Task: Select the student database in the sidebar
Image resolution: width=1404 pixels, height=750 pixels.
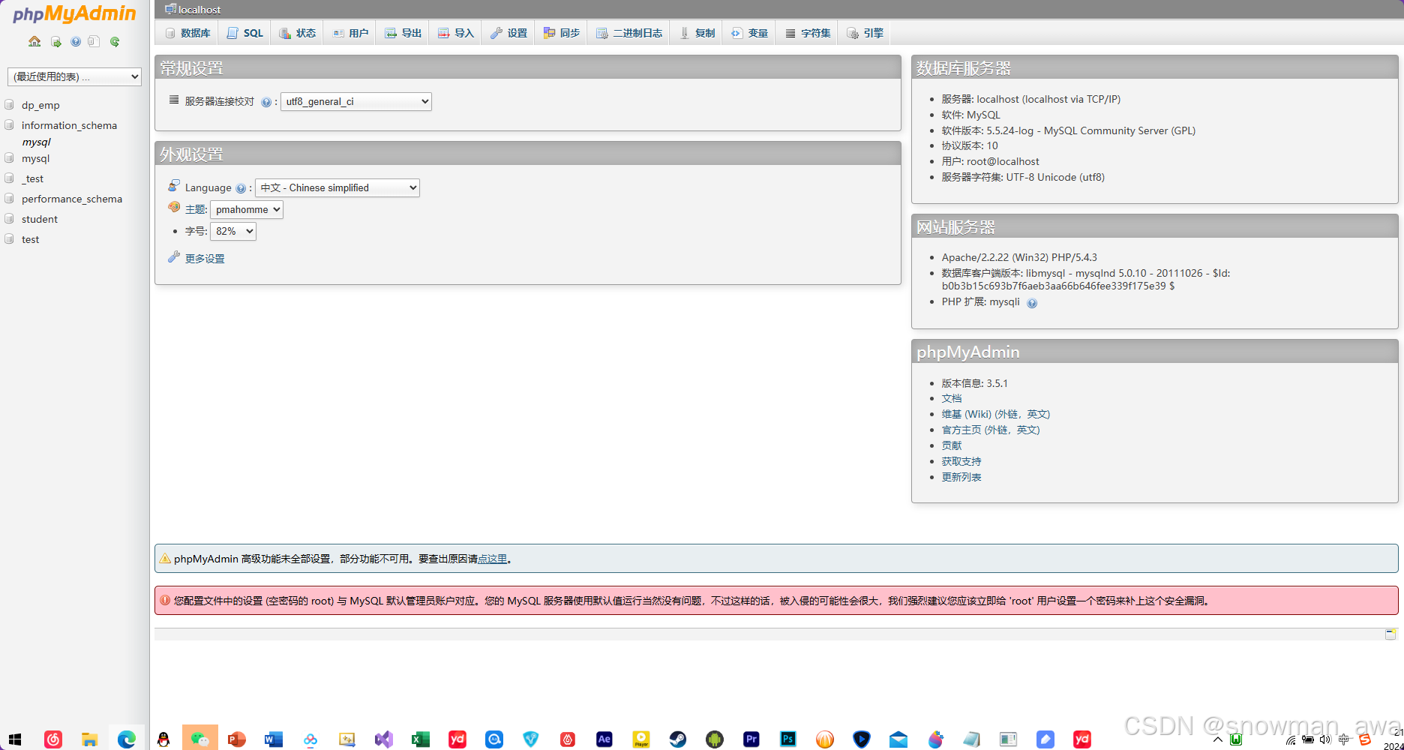Action: point(39,219)
